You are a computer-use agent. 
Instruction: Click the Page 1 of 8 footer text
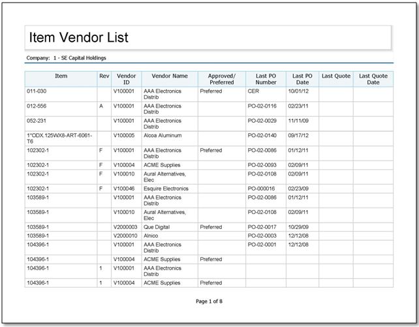[209, 301]
